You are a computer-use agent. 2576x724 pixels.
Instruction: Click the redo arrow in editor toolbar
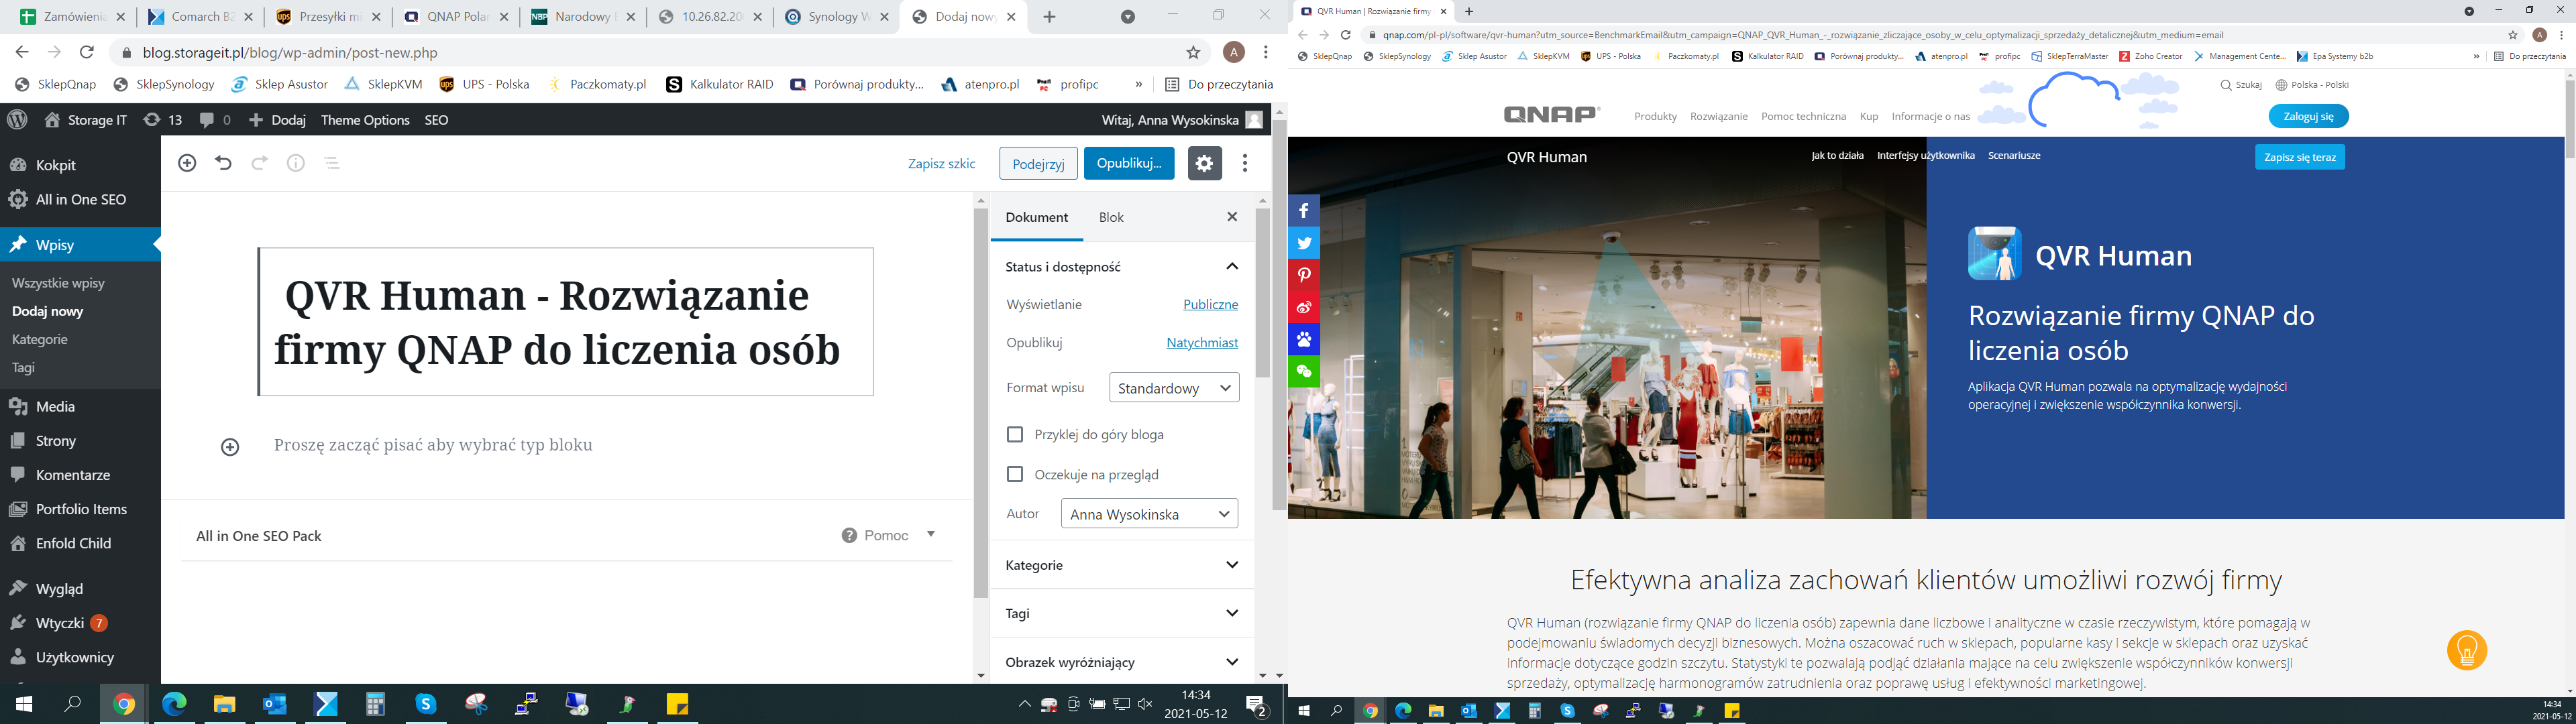(x=260, y=163)
